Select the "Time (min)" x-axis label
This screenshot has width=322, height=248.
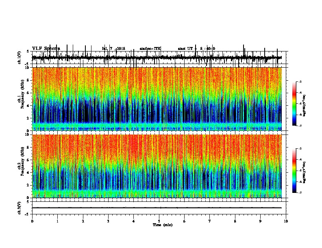(x=163, y=225)
